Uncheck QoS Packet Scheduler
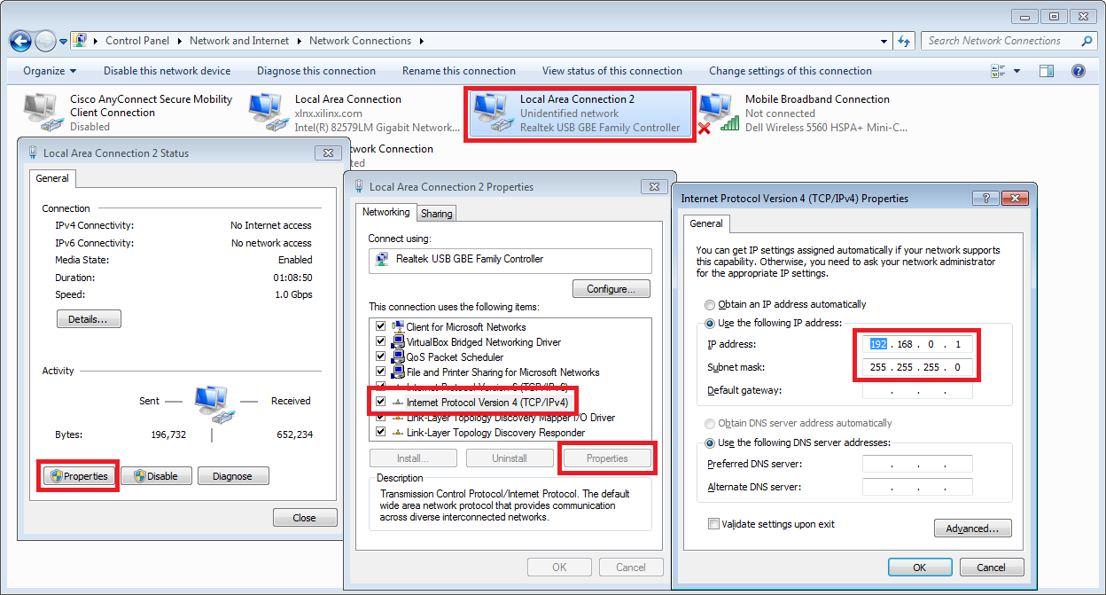 [380, 357]
